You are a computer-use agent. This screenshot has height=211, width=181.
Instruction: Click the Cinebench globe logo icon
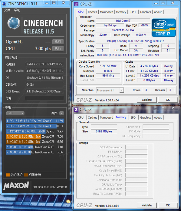tap(14, 23)
